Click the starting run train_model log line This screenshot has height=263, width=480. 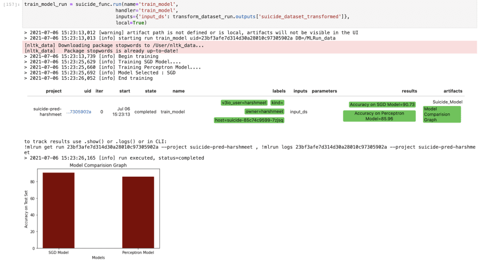coord(180,38)
